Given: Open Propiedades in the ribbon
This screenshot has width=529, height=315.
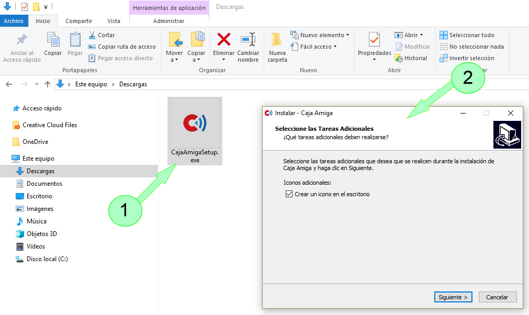Looking at the screenshot, I should (x=374, y=40).
